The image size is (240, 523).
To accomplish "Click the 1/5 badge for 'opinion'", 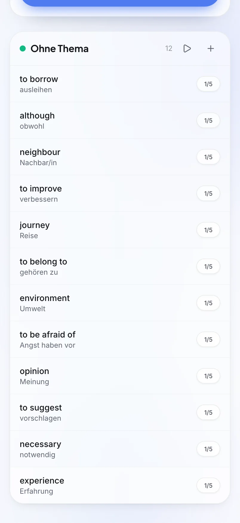I will pos(208,376).
